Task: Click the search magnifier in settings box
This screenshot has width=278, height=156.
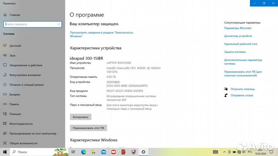Action: (59, 24)
